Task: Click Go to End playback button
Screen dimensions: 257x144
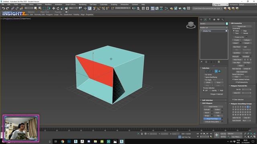Action: pyautogui.click(x=211, y=134)
